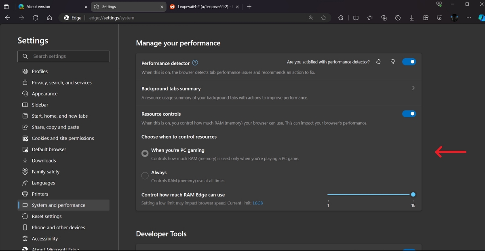Viewport: 485px width, 251px height.
Task: Expand Background tabs summary chevron
Action: click(x=413, y=88)
